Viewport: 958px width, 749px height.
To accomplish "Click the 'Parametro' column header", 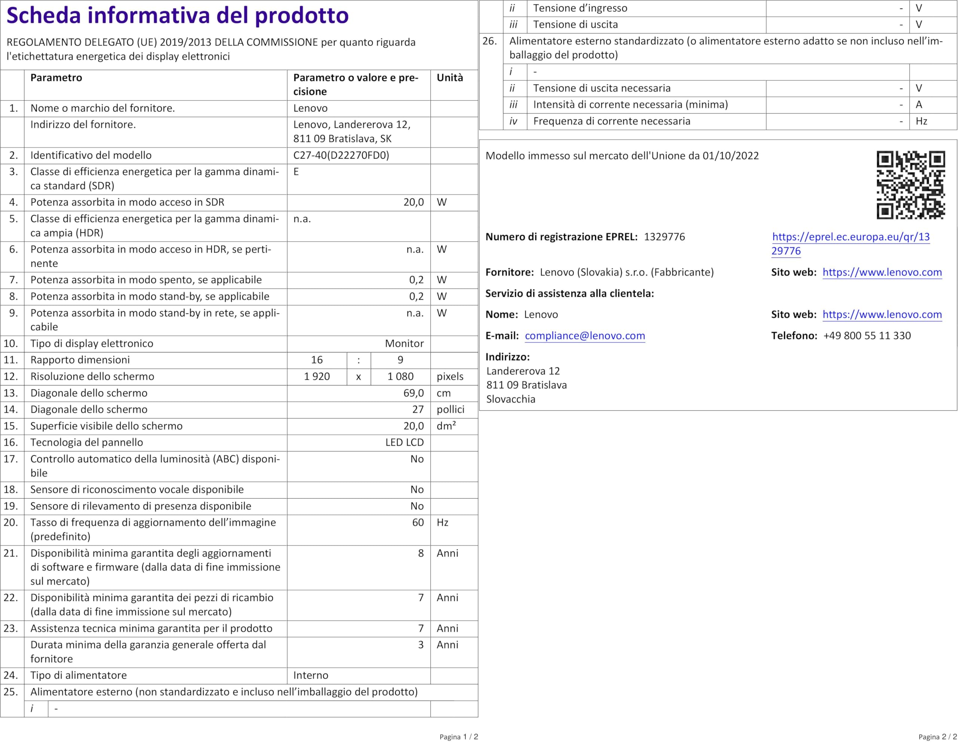I will 56,77.
